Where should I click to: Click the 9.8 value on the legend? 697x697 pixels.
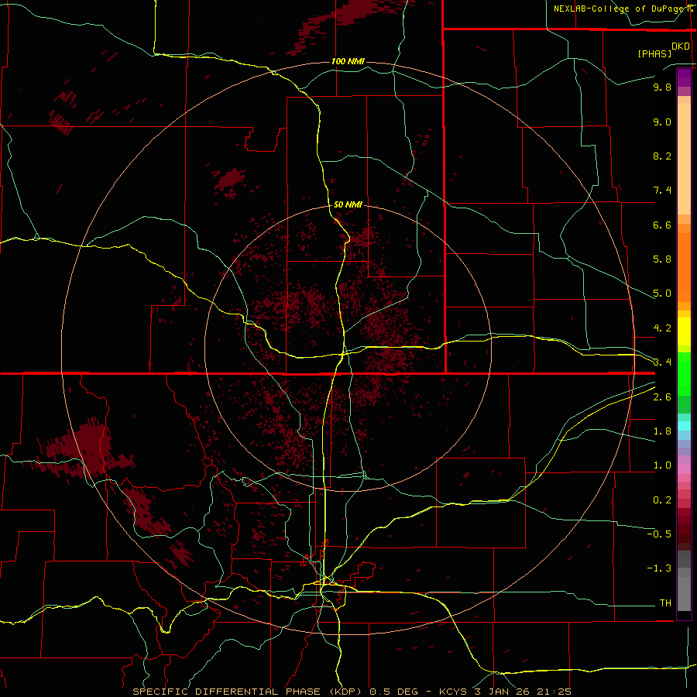tap(662, 87)
